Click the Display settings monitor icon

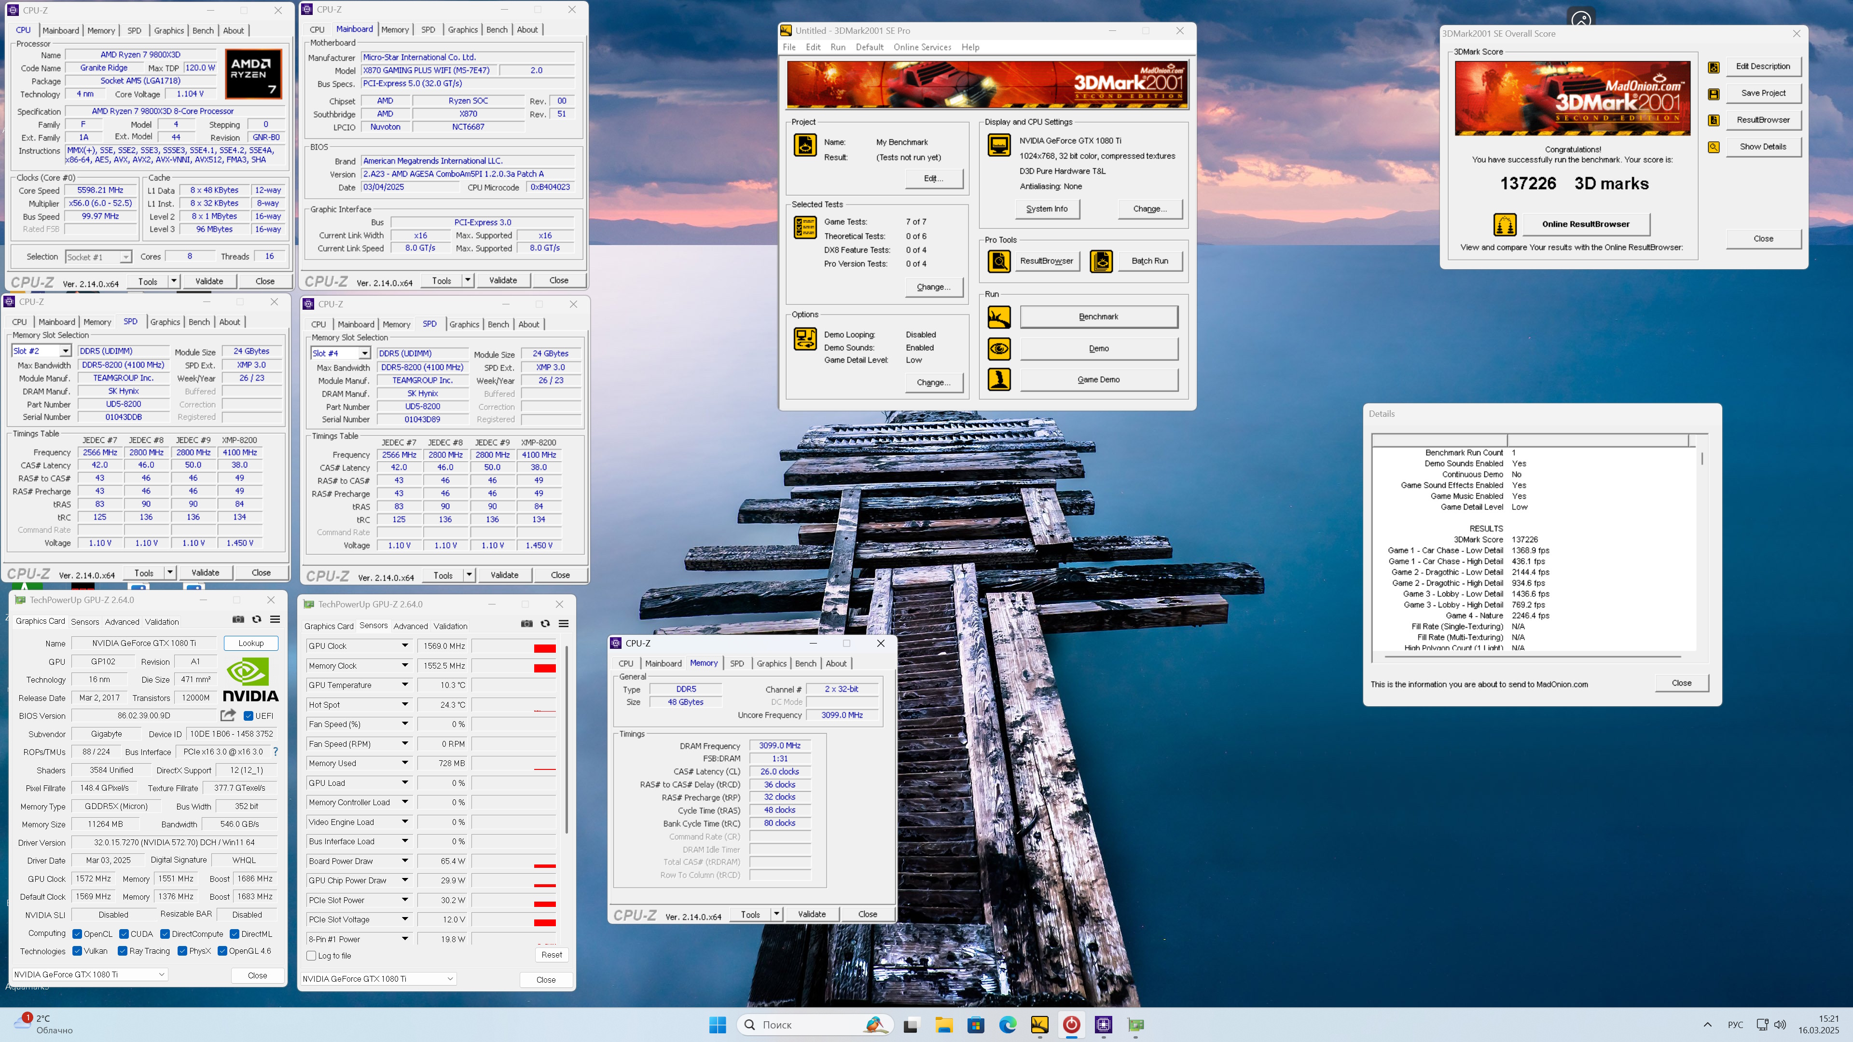click(x=998, y=145)
